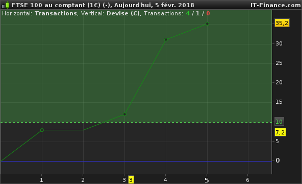Select the data point at transaction 3
The image size is (302, 184).
[x=124, y=114]
